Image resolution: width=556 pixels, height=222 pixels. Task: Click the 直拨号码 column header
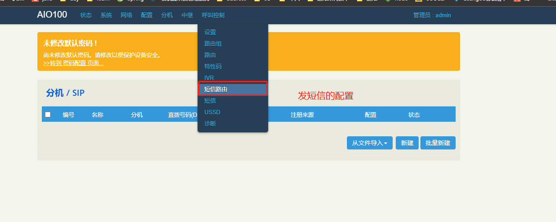click(183, 115)
